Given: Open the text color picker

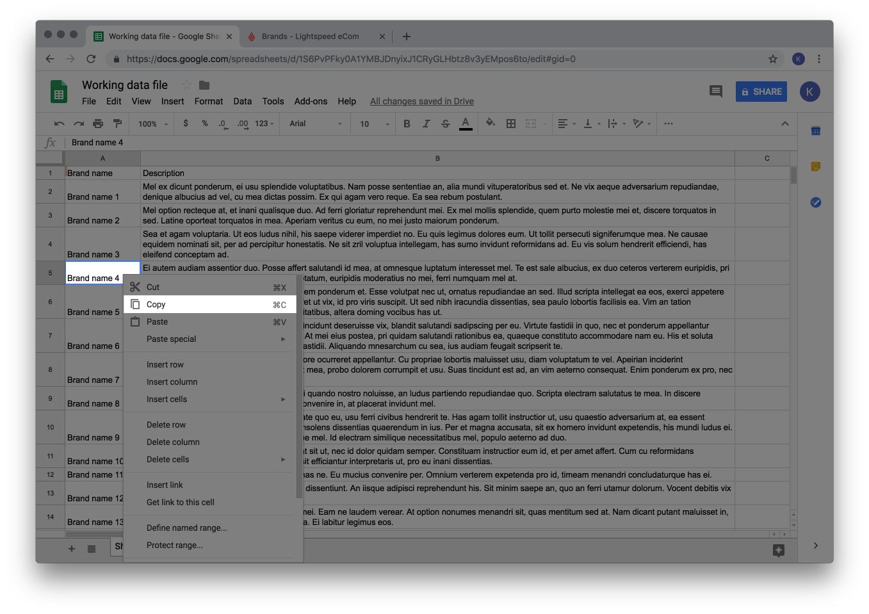Looking at the screenshot, I should click(466, 124).
